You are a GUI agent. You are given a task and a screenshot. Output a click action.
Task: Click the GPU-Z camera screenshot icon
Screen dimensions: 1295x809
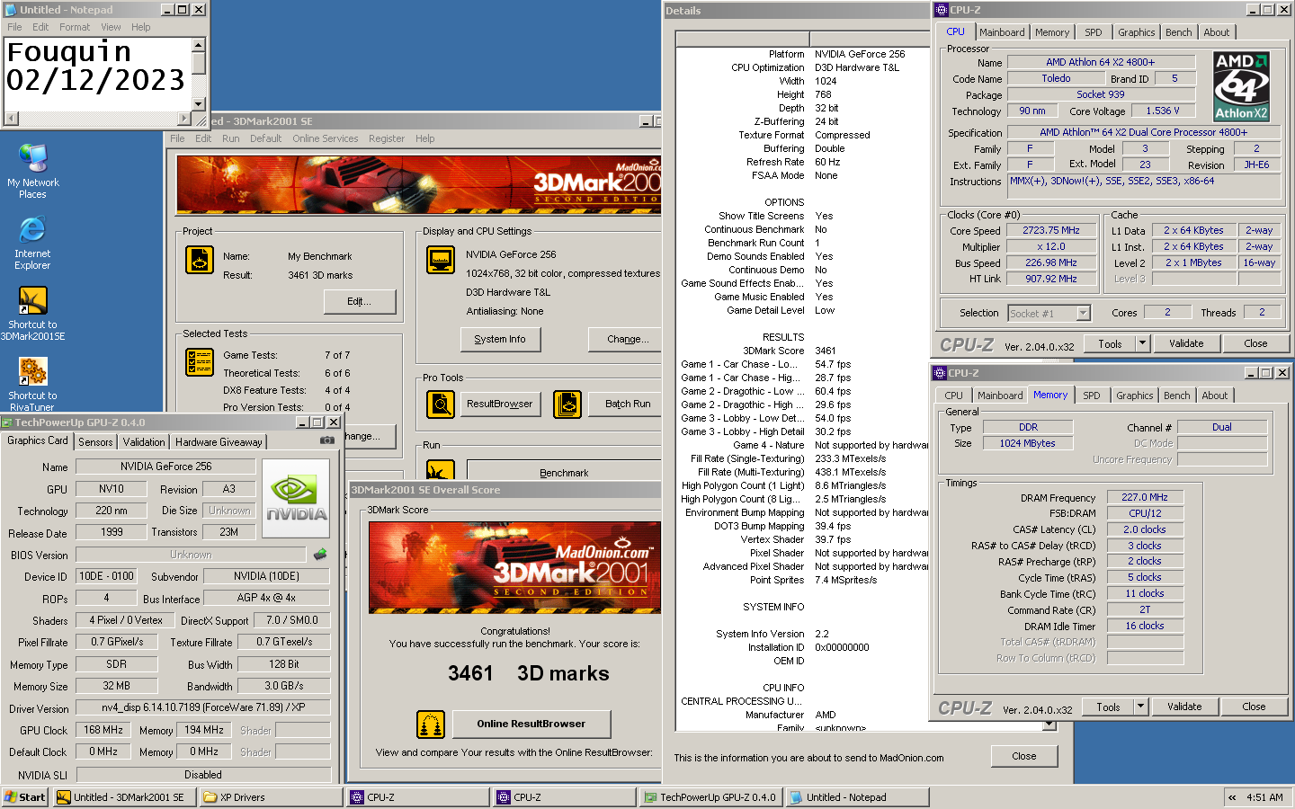(327, 440)
